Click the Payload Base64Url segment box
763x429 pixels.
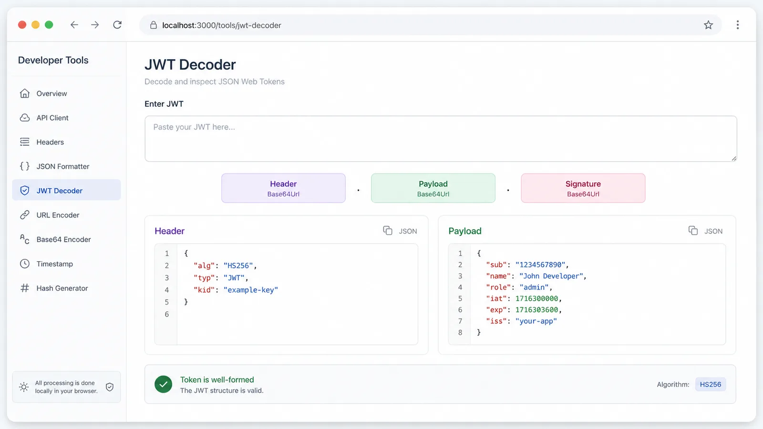click(433, 188)
